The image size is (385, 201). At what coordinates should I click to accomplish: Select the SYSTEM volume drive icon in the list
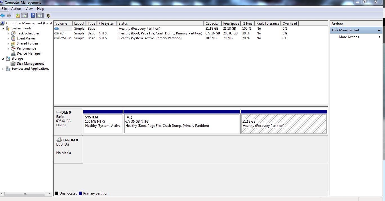tap(57, 38)
